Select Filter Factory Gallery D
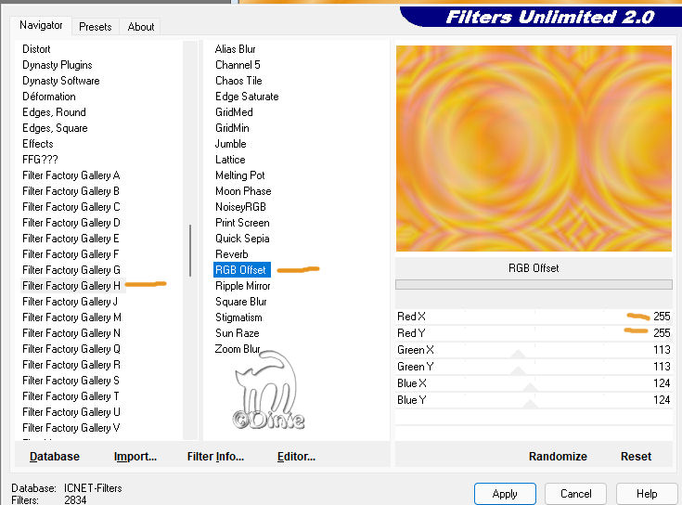Image resolution: width=682 pixels, height=505 pixels. pyautogui.click(x=71, y=223)
